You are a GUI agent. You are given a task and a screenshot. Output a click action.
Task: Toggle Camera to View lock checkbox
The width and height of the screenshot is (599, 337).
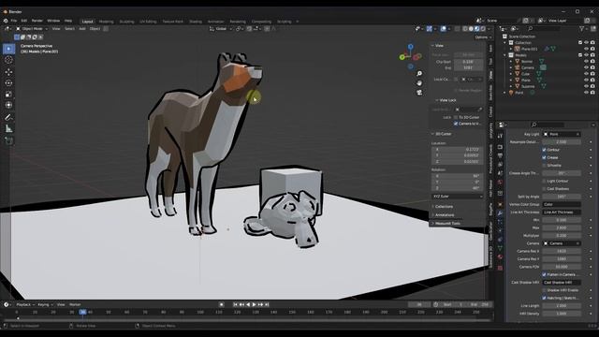click(x=456, y=124)
